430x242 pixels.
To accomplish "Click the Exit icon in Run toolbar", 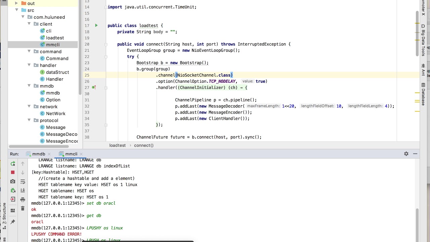I will [x=13, y=199].
